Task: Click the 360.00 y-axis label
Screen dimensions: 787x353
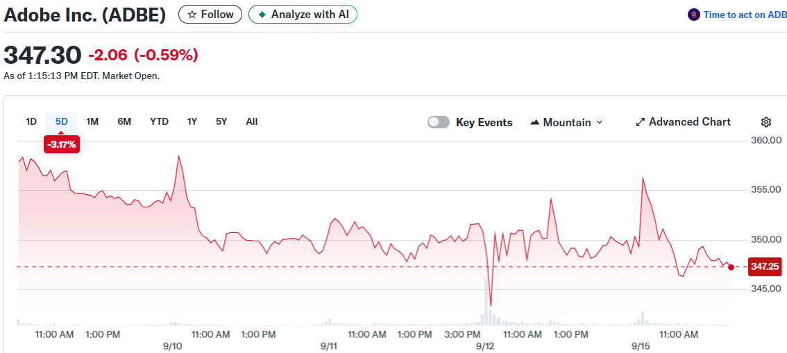Action: [765, 140]
